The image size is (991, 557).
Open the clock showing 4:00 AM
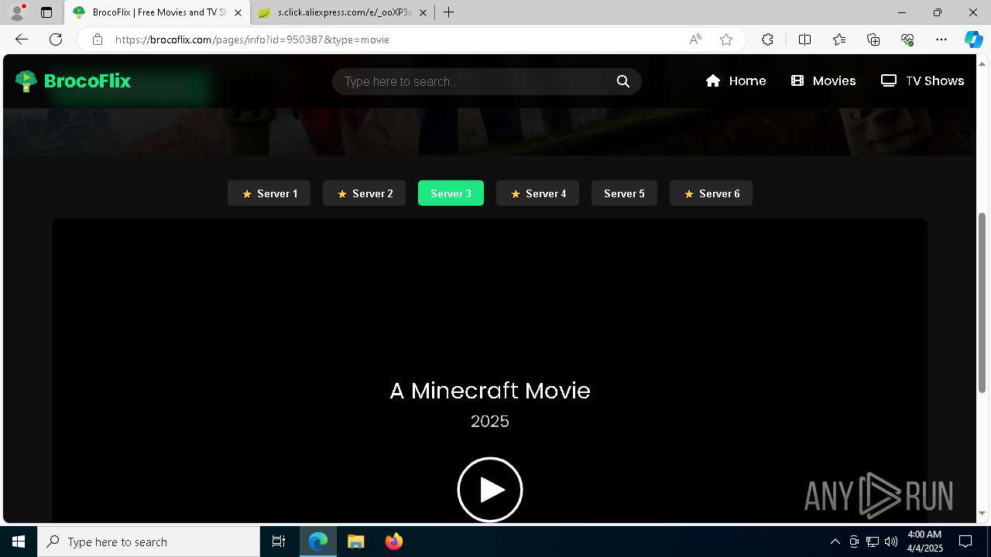924,542
